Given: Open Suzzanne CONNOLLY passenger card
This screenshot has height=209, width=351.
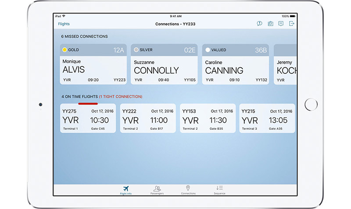Looking at the screenshot, I should click(x=164, y=64).
